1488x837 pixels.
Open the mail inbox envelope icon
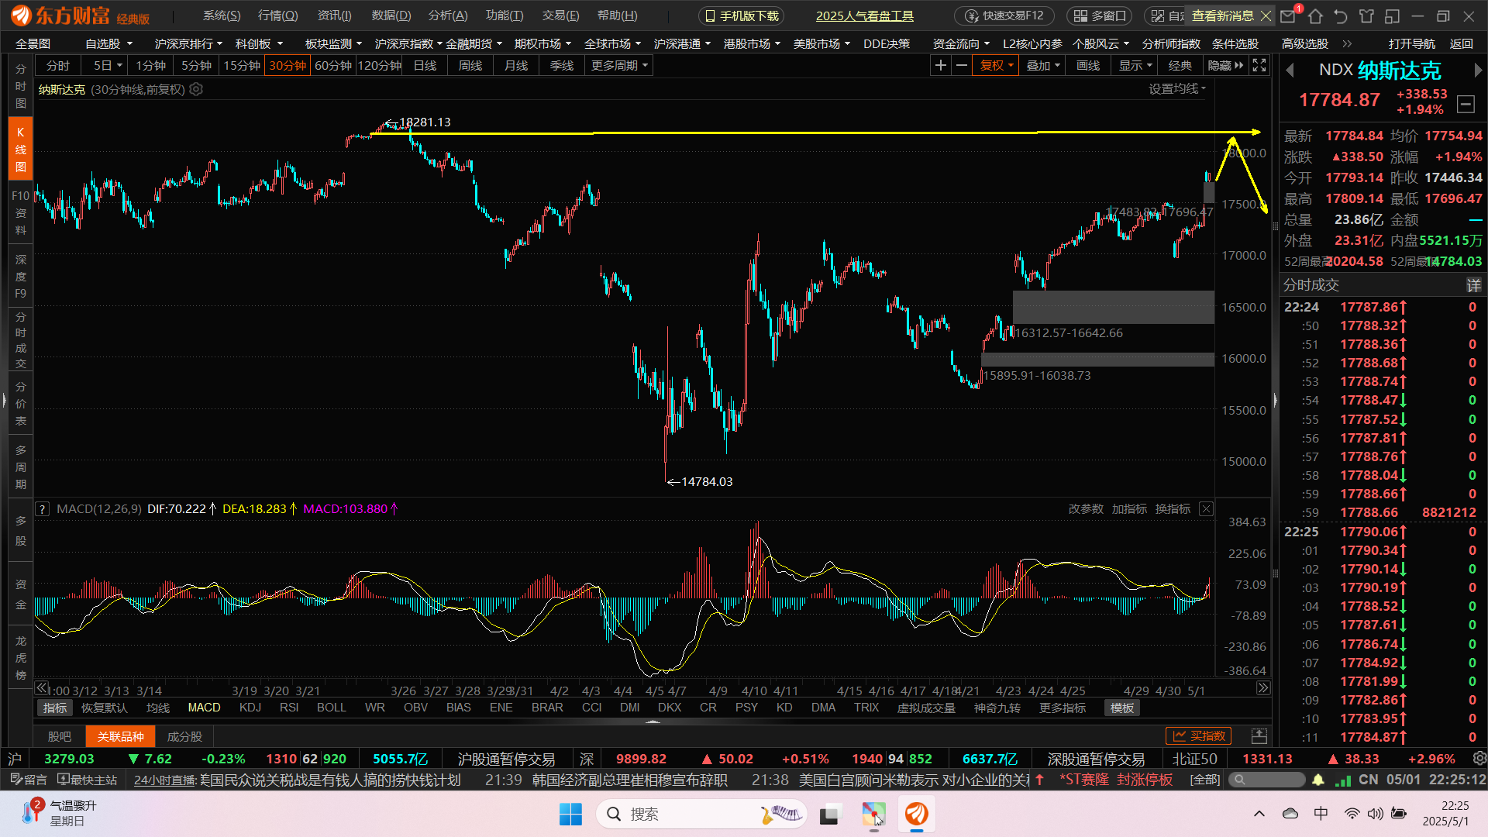tap(1288, 15)
